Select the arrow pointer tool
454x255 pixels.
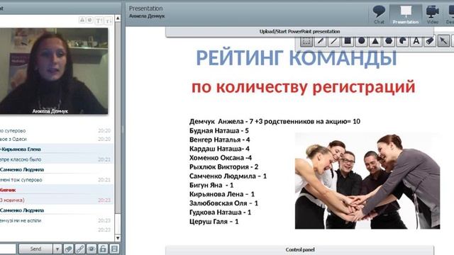click(443, 42)
